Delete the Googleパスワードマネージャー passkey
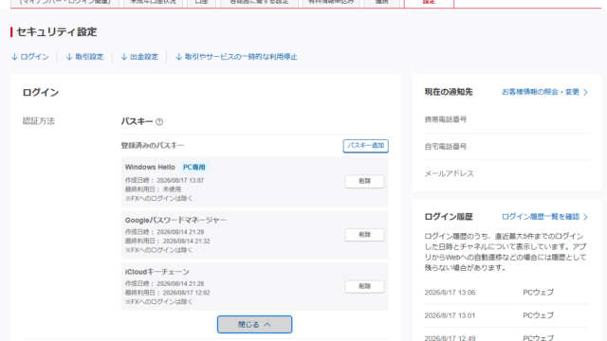 click(x=364, y=235)
